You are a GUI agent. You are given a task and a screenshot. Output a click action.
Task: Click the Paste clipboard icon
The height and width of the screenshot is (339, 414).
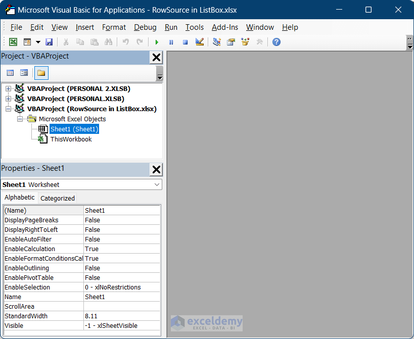pos(94,42)
